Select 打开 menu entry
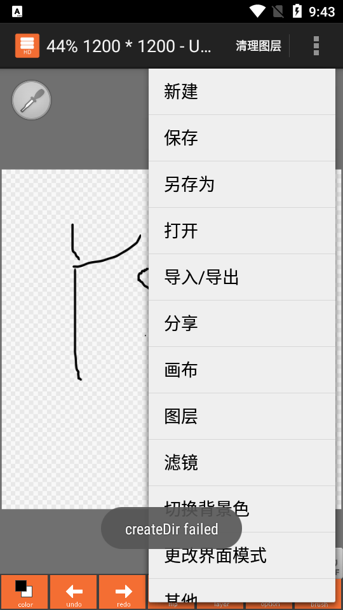Image resolution: width=343 pixels, height=610 pixels. tap(242, 231)
